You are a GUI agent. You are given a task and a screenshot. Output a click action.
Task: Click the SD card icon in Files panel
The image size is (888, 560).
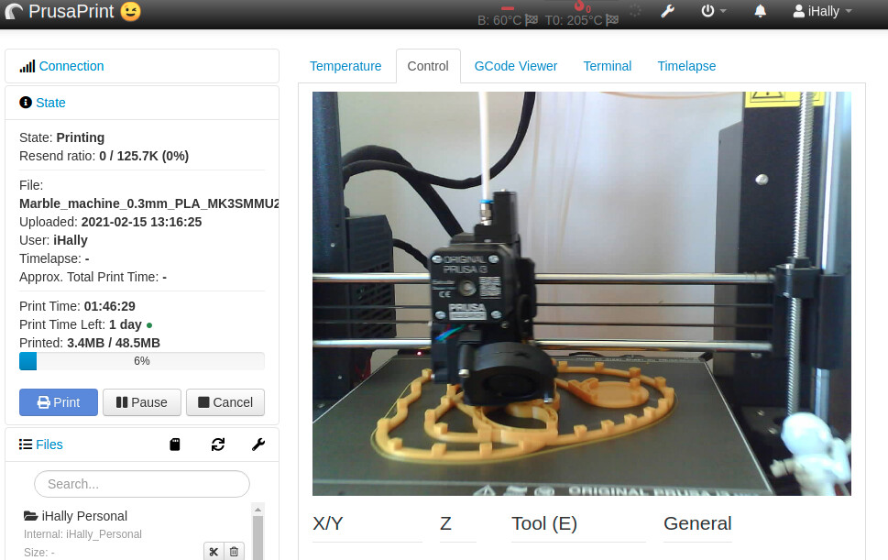click(174, 445)
